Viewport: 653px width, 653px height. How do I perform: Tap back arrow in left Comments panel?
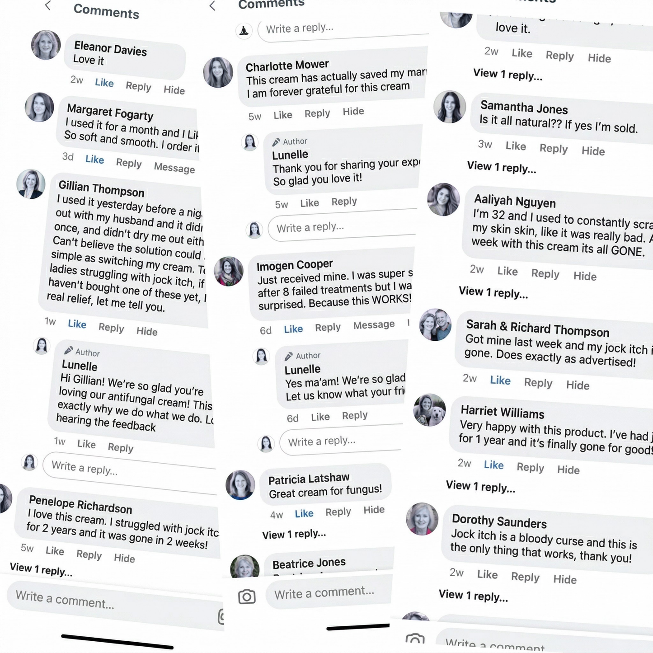point(48,6)
